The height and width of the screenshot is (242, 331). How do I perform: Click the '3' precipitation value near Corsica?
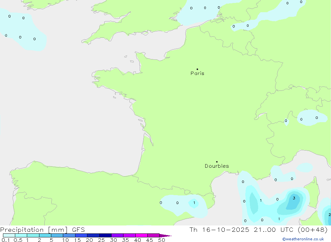[x=294, y=198]
